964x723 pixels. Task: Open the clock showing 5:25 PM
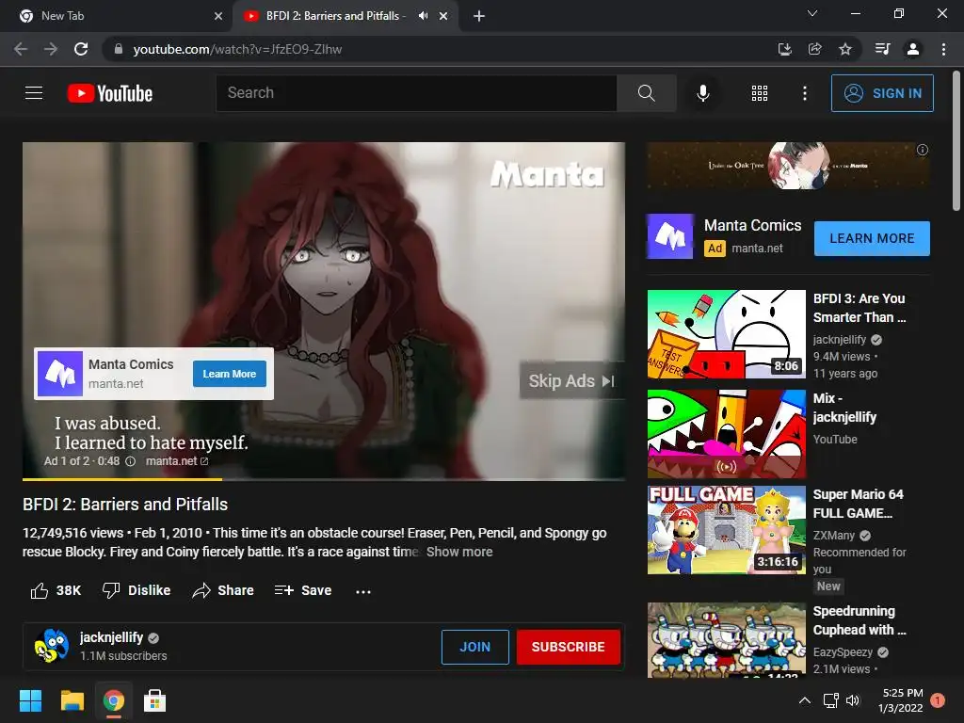pyautogui.click(x=902, y=700)
